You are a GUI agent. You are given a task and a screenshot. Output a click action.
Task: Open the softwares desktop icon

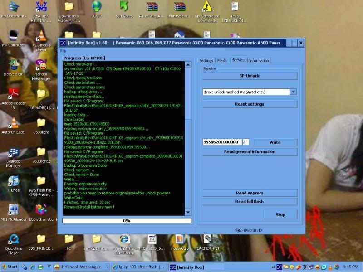pyautogui.click(x=124, y=9)
